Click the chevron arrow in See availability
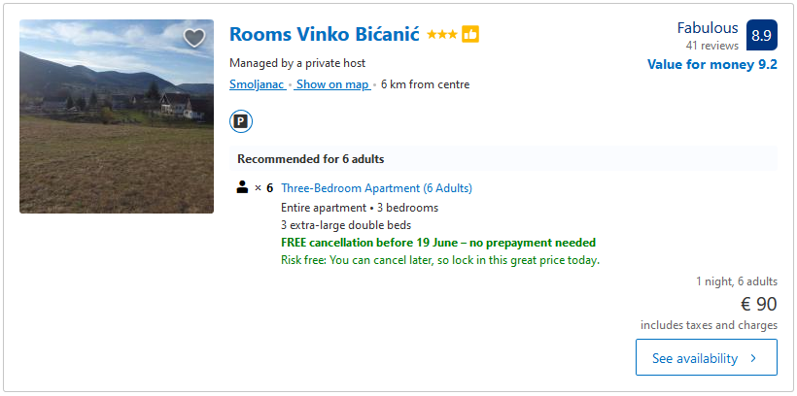The width and height of the screenshot is (797, 396). (753, 358)
